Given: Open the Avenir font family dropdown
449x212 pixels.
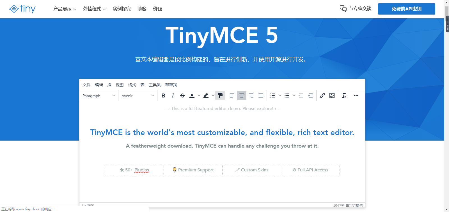Looking at the screenshot, I should point(138,96).
